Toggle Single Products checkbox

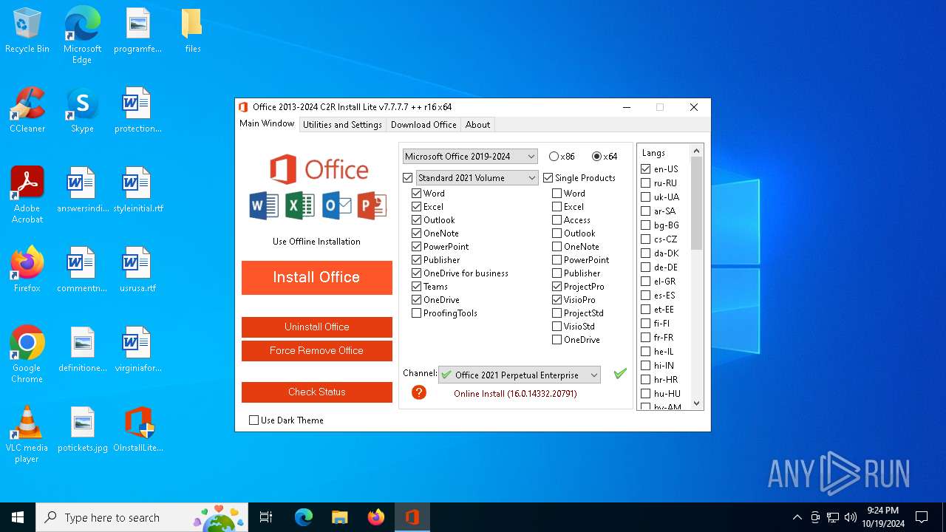[548, 178]
